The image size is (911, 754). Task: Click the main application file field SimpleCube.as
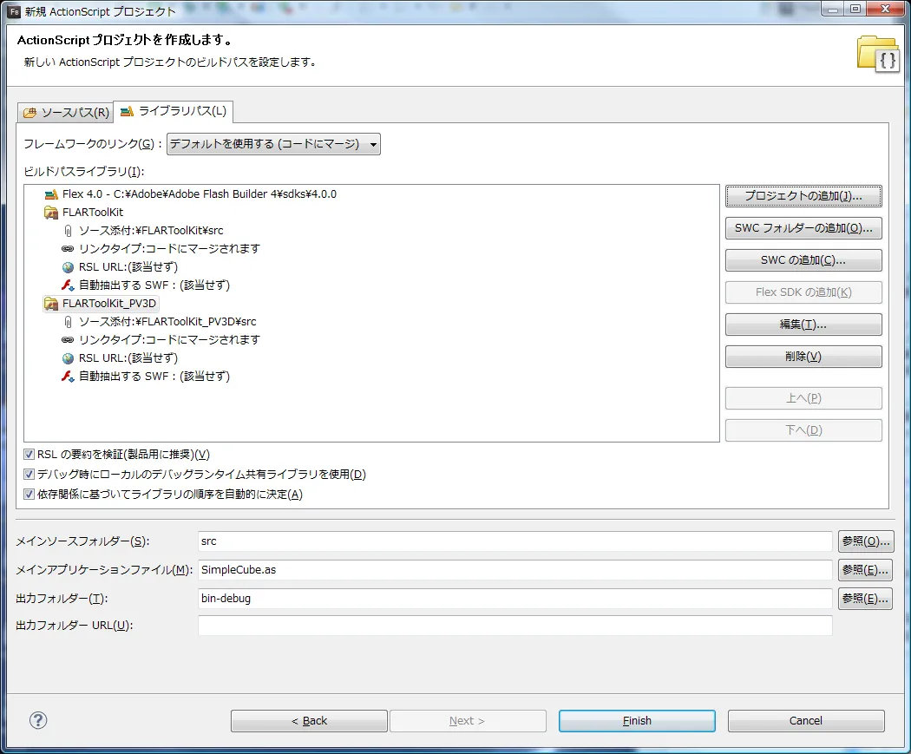point(514,570)
